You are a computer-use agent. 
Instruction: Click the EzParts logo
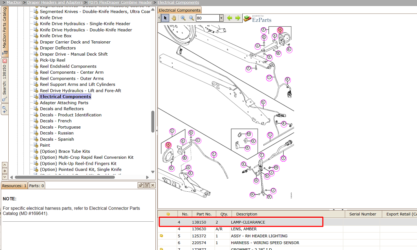(257, 19)
